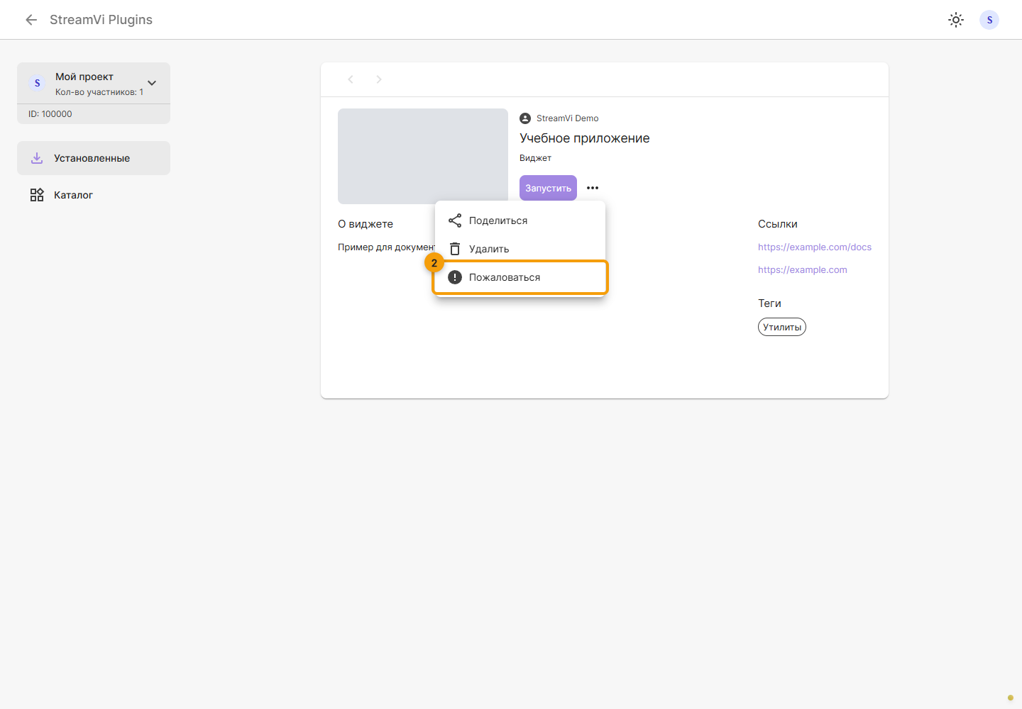Open the https://example.com/docs link
This screenshot has height=709, width=1022.
[x=815, y=247]
